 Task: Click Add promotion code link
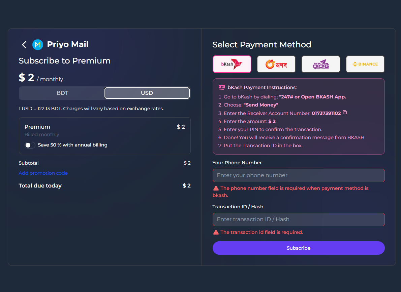pyautogui.click(x=43, y=173)
